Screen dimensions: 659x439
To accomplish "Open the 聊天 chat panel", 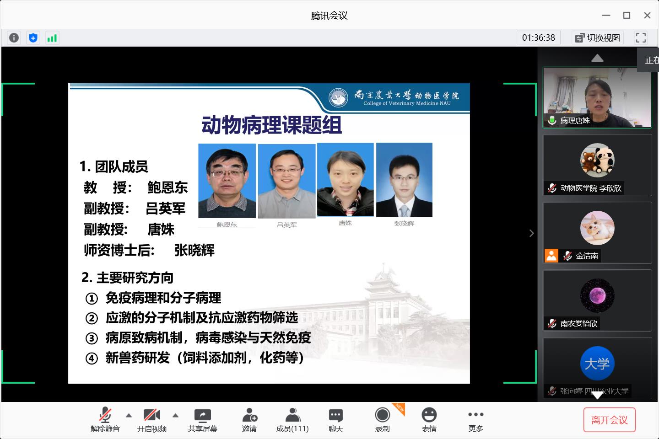I will (x=335, y=420).
